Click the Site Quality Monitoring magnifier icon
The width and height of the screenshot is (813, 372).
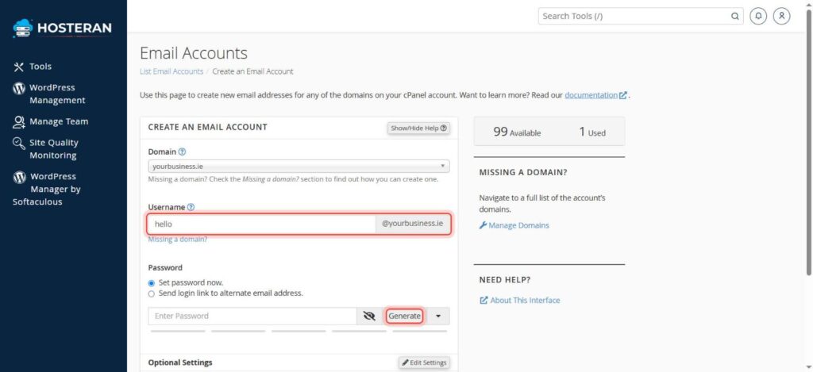click(19, 143)
